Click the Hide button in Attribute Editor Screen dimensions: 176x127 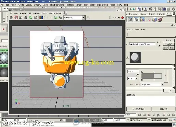(172, 48)
